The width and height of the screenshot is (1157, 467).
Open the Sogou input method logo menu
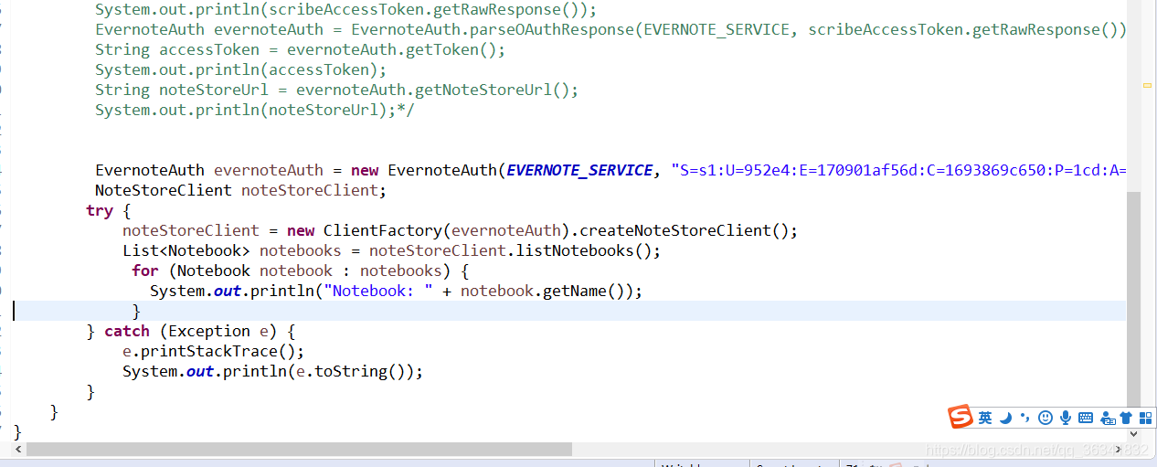(961, 417)
